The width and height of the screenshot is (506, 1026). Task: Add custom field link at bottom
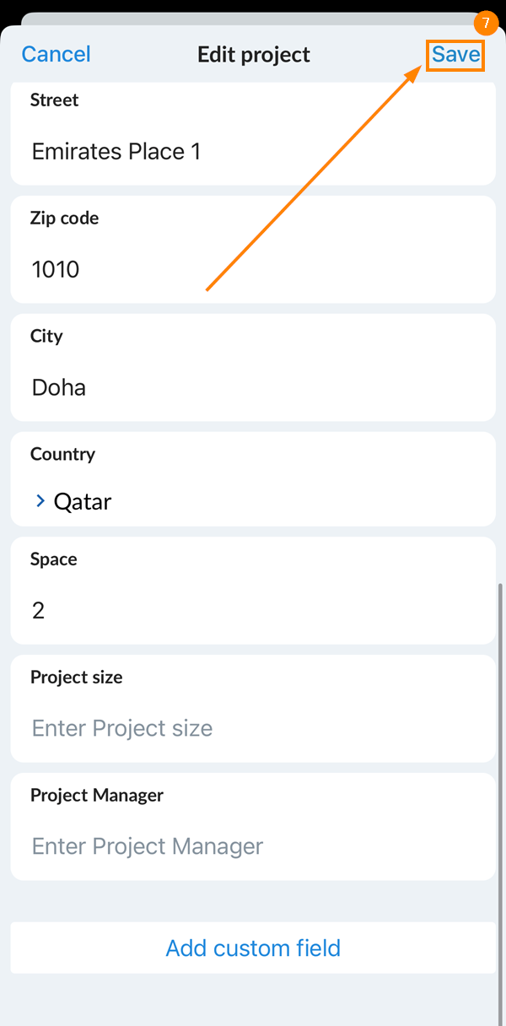253,948
